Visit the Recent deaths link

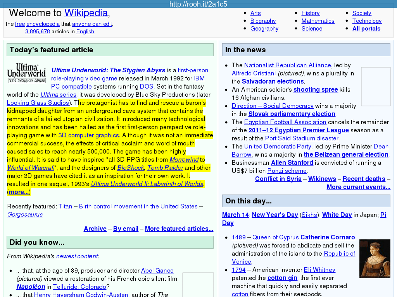(x=364, y=179)
